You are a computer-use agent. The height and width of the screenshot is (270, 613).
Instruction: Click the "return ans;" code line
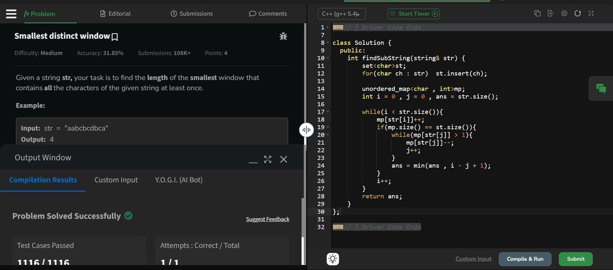point(382,196)
